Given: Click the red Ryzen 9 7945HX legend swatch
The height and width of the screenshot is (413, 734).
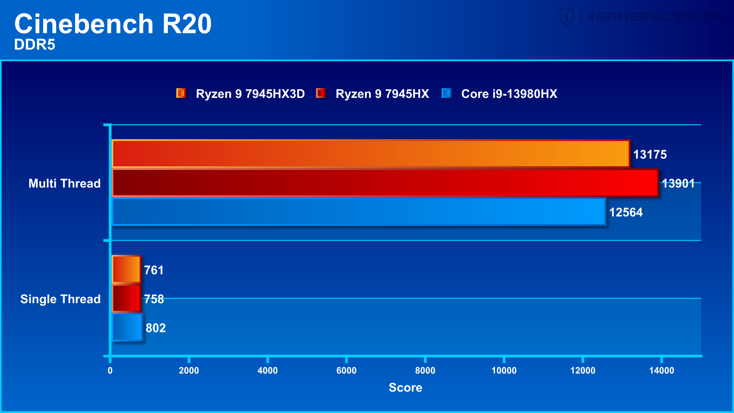Looking at the screenshot, I should (x=321, y=93).
